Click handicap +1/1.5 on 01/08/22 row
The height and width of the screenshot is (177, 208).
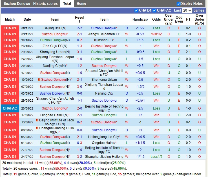(x=140, y=143)
